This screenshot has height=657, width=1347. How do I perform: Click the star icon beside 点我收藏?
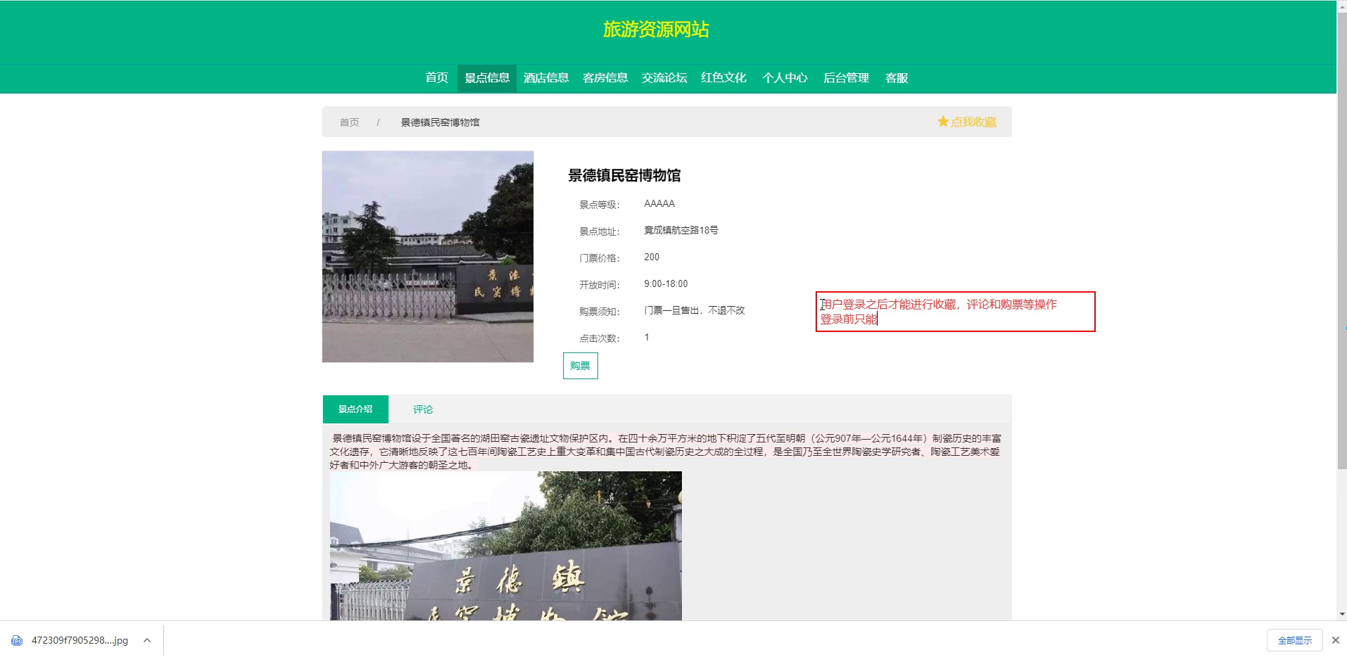pos(943,122)
